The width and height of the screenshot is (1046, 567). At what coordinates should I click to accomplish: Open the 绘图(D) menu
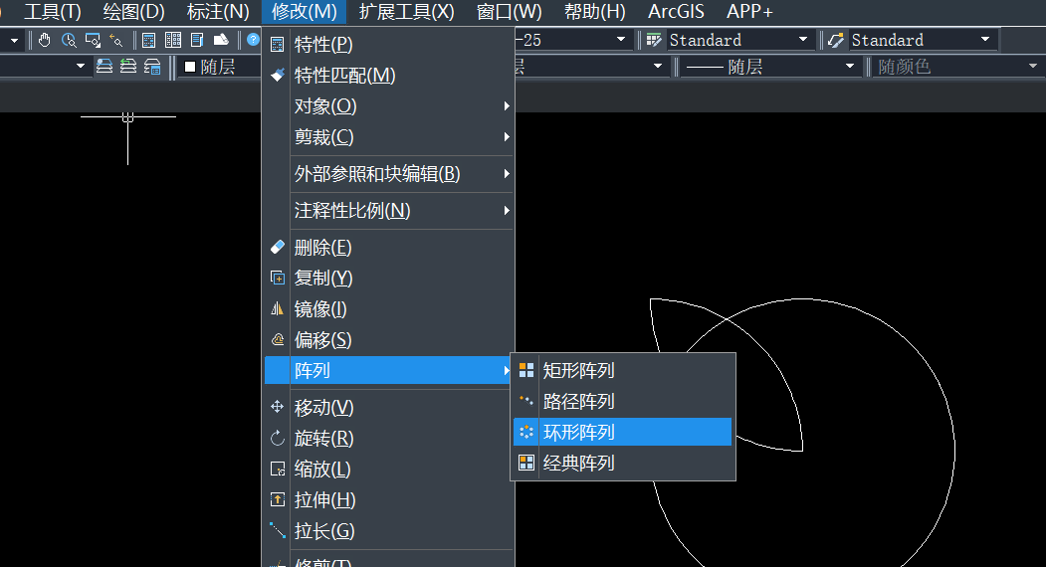click(x=133, y=11)
